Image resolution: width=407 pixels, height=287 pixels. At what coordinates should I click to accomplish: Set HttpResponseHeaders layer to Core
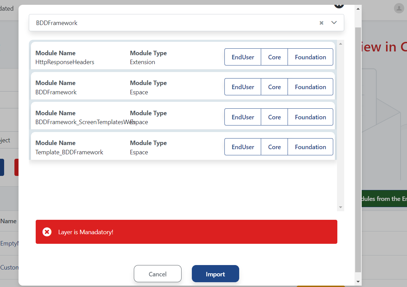(274, 57)
